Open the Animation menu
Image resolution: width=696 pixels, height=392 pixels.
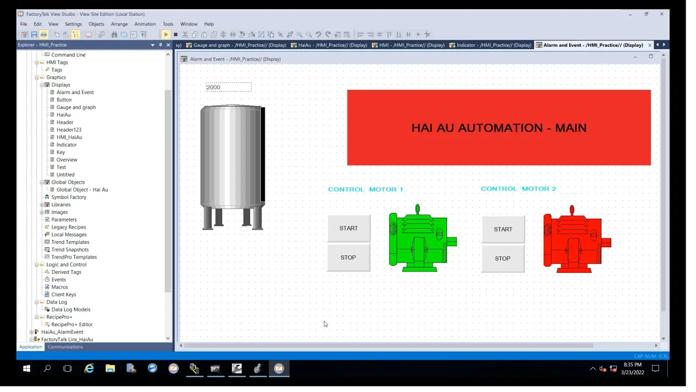click(145, 24)
